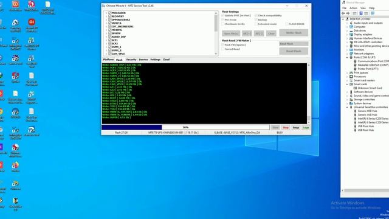Toggle the Backup checkbox
Image resolution: width=389 pixels, height=219 pixels.
pos(256,19)
